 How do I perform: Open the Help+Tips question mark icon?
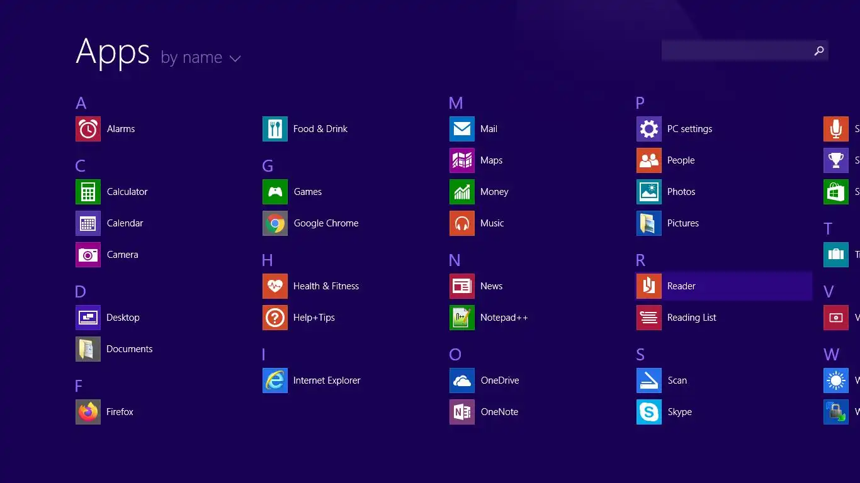coord(275,318)
